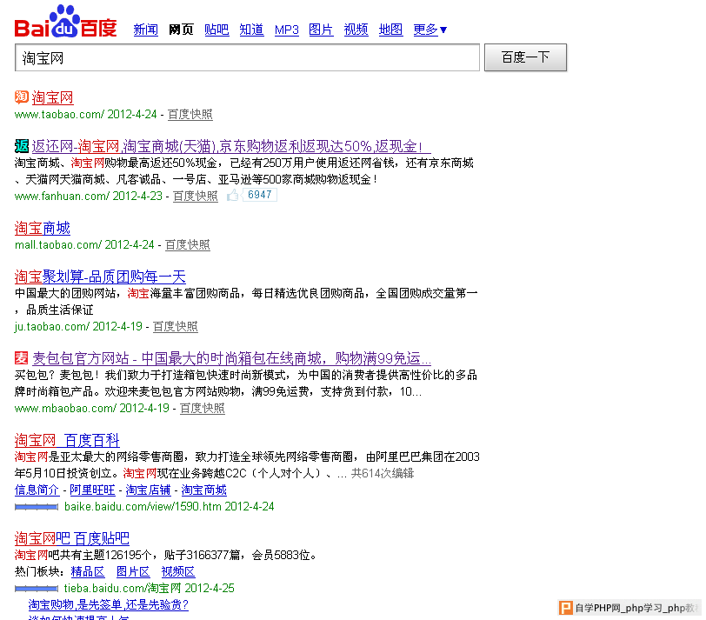This screenshot has width=706, height=620.
Task: Click the Baidu logo
Action: click(66, 22)
